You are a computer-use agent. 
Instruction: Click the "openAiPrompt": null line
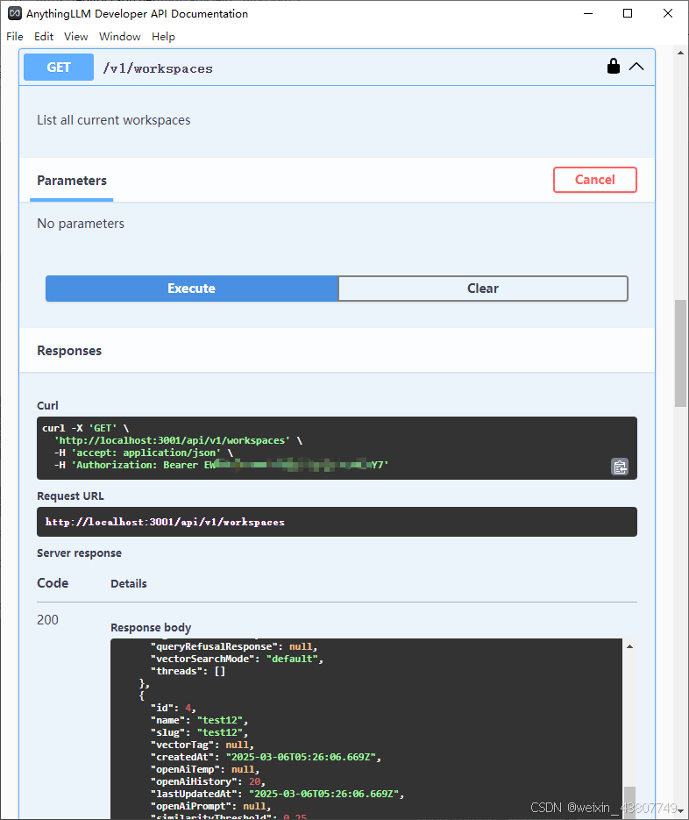[x=210, y=806]
